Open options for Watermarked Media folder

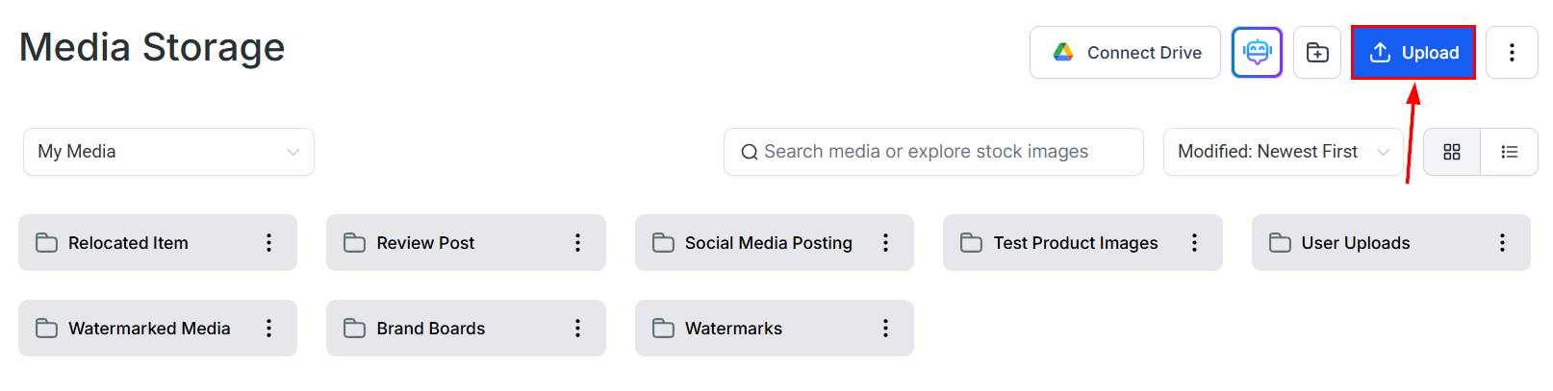coord(269,329)
